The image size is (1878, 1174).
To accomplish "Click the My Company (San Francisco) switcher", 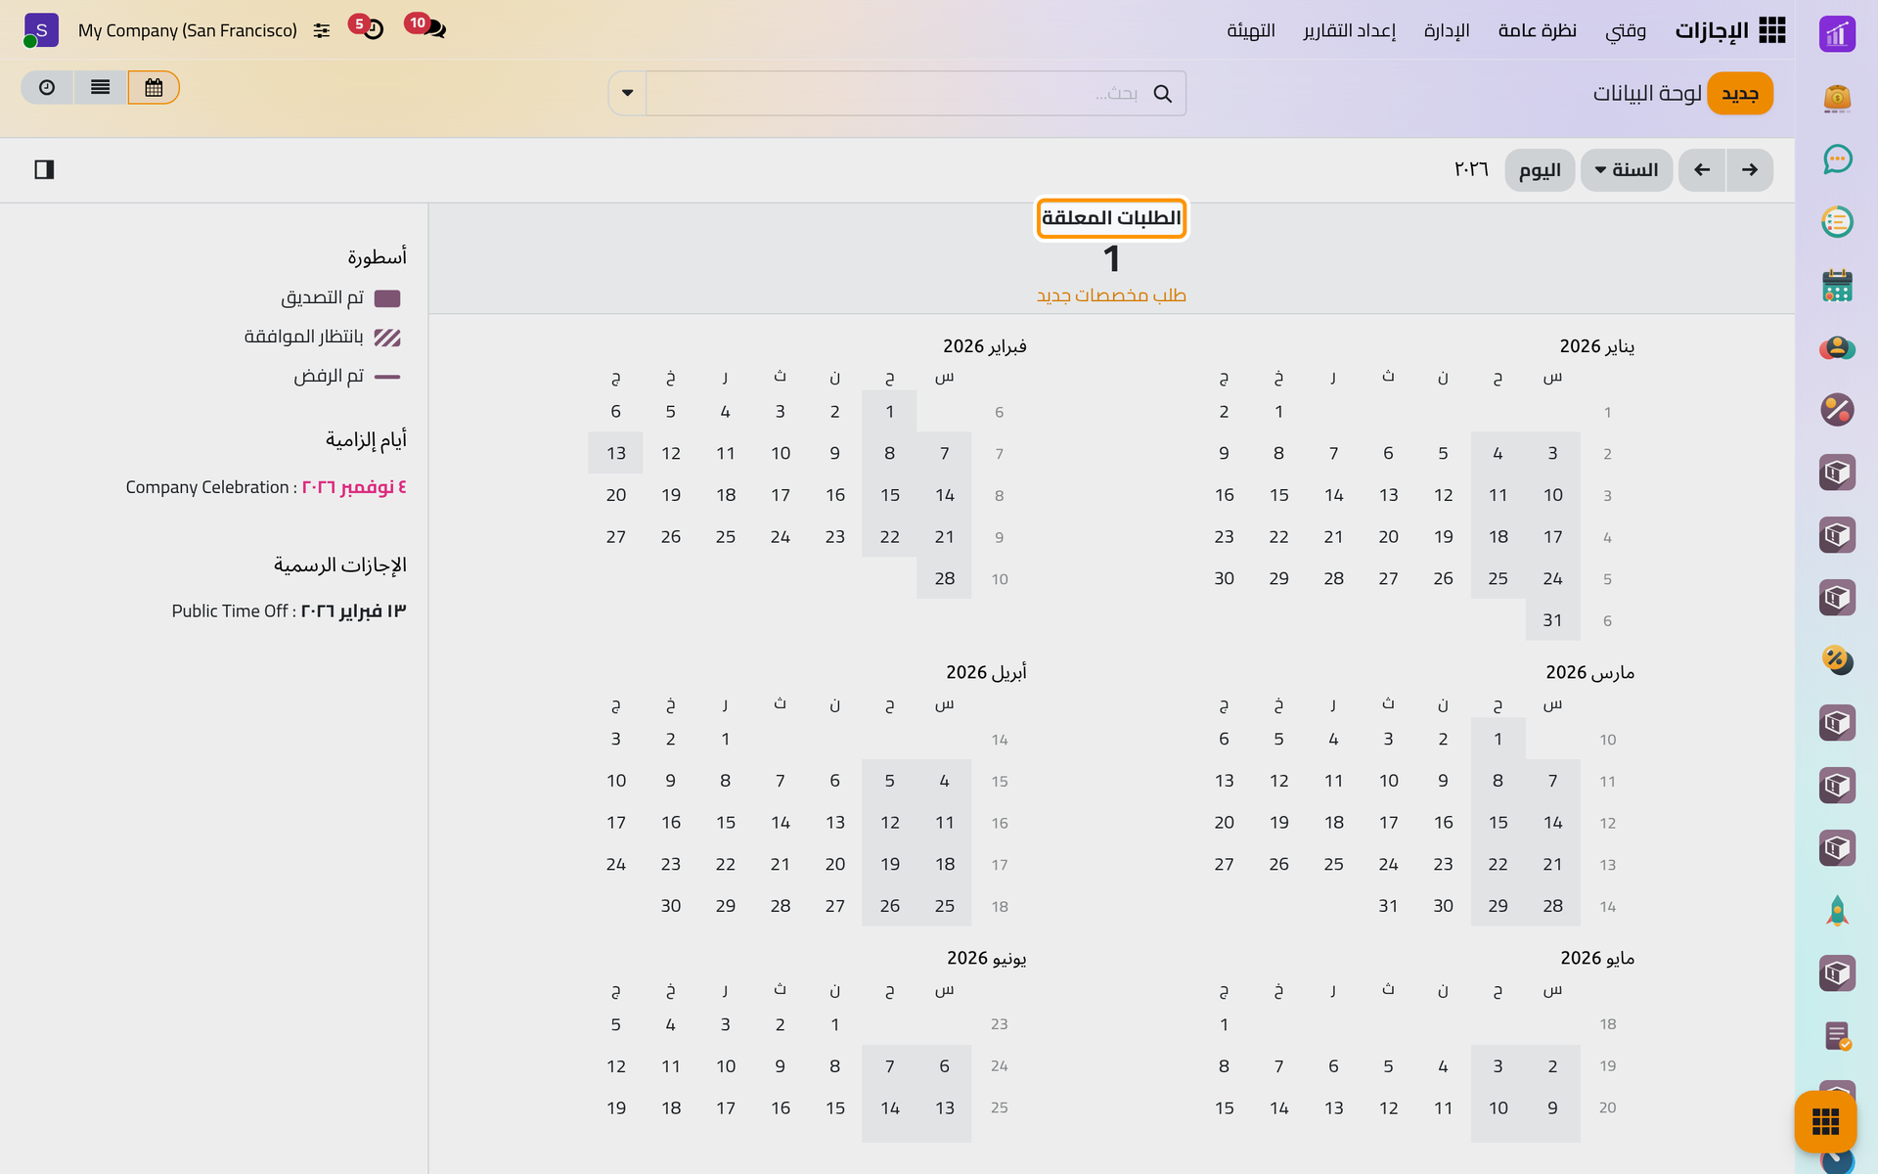I will (x=188, y=30).
